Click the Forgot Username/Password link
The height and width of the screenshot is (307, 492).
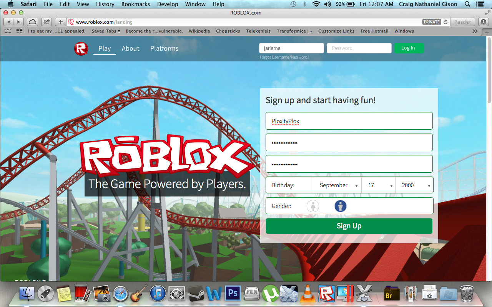point(284,58)
